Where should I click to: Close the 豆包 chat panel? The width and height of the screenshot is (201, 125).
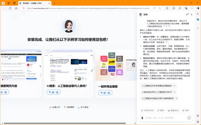(x=191, y=15)
